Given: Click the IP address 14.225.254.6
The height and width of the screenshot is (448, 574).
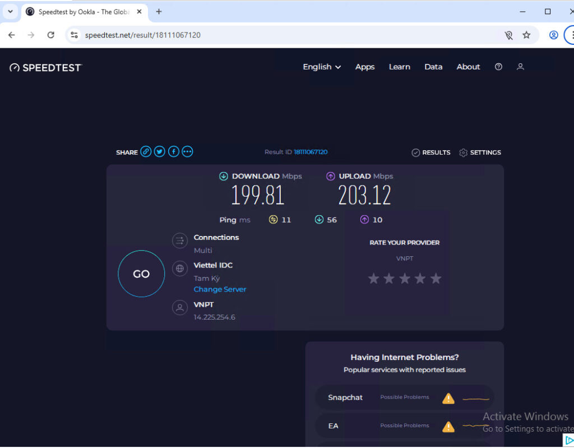Looking at the screenshot, I should pos(215,317).
